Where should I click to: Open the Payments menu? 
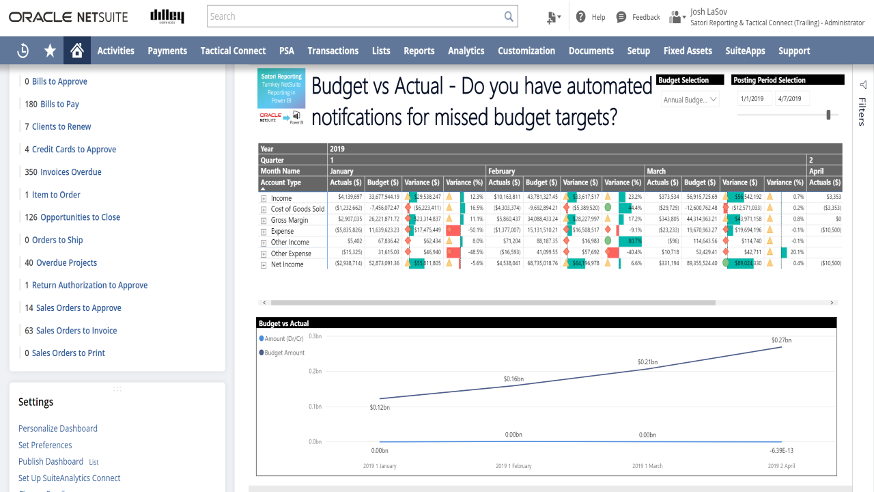(x=167, y=51)
